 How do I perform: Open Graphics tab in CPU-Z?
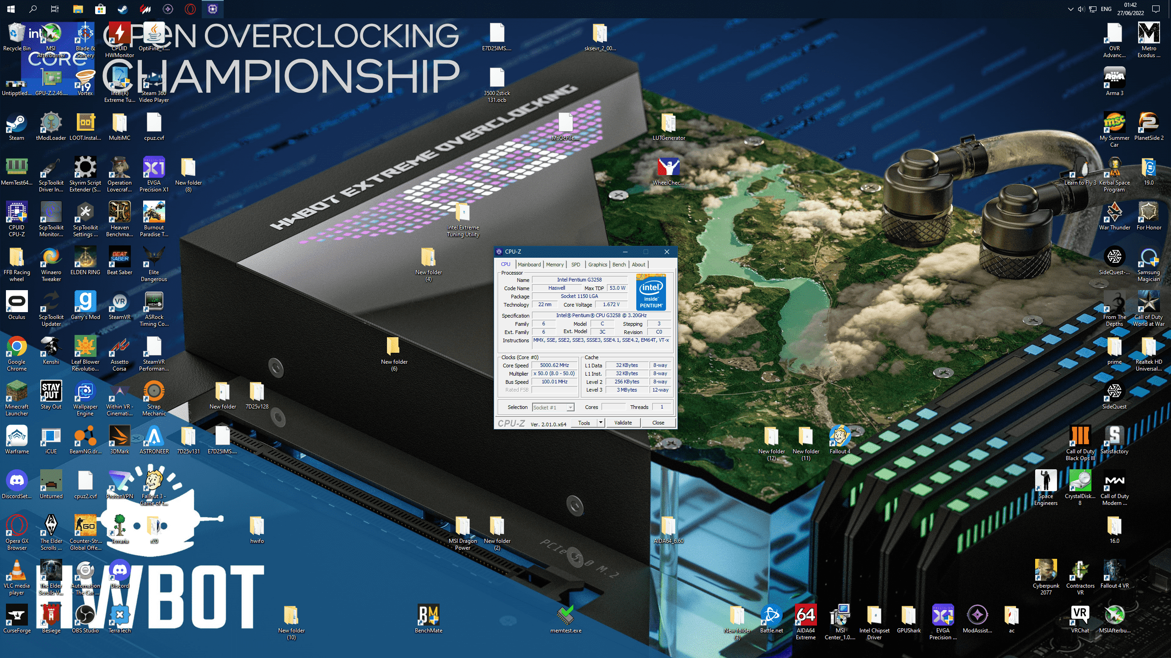click(597, 265)
